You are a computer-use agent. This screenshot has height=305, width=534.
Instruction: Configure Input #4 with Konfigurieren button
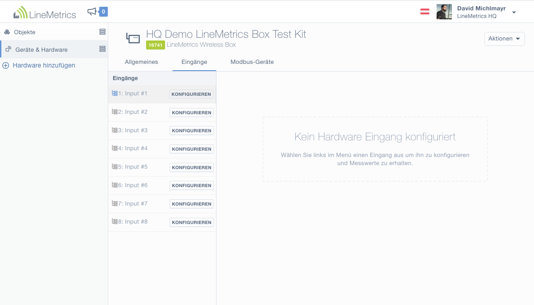click(x=192, y=149)
